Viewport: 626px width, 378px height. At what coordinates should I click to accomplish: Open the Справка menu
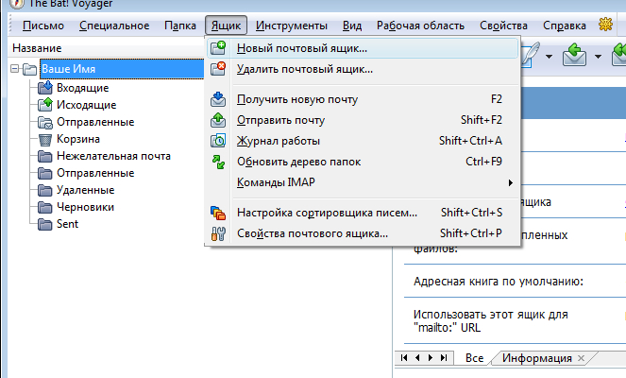pos(564,26)
